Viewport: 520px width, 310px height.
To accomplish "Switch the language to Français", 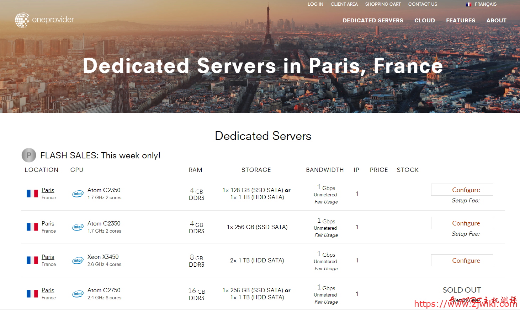I will coord(485,4).
